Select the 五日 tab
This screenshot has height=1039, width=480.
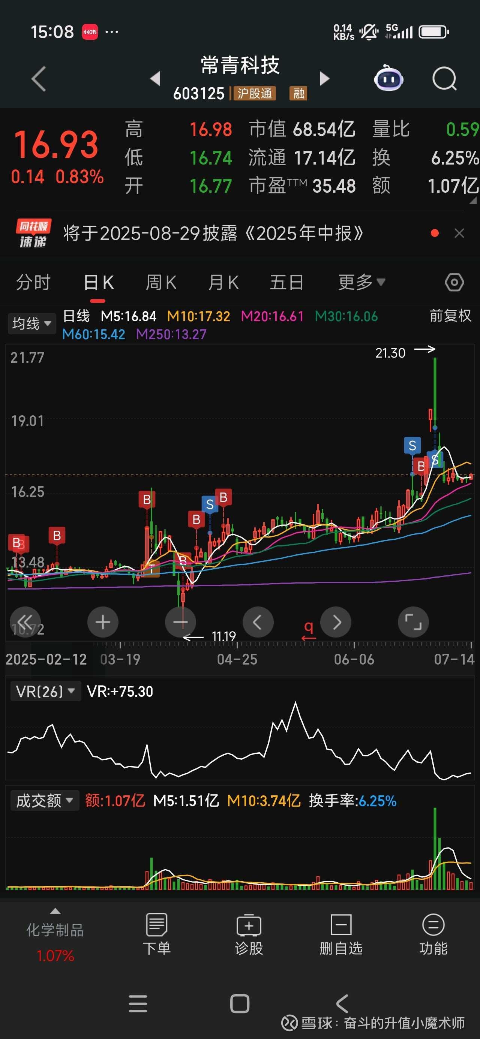point(286,282)
